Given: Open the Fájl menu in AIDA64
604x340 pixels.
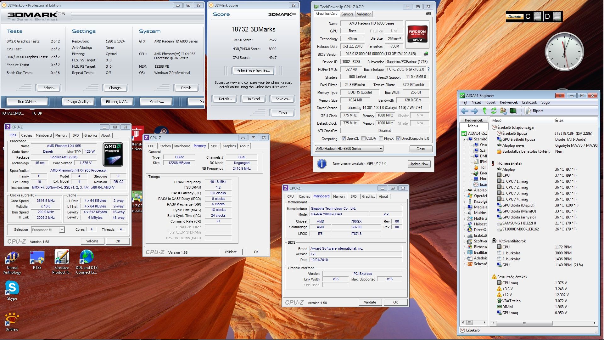Looking at the screenshot, I should pos(464,102).
